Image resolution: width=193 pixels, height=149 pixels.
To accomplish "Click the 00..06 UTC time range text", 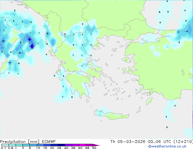I will [x=157, y=142].
